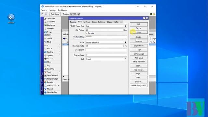Viewport: 208px width, 117px height.
Task: Click the padlock icon in toolbar
Action: click(x=154, y=14)
